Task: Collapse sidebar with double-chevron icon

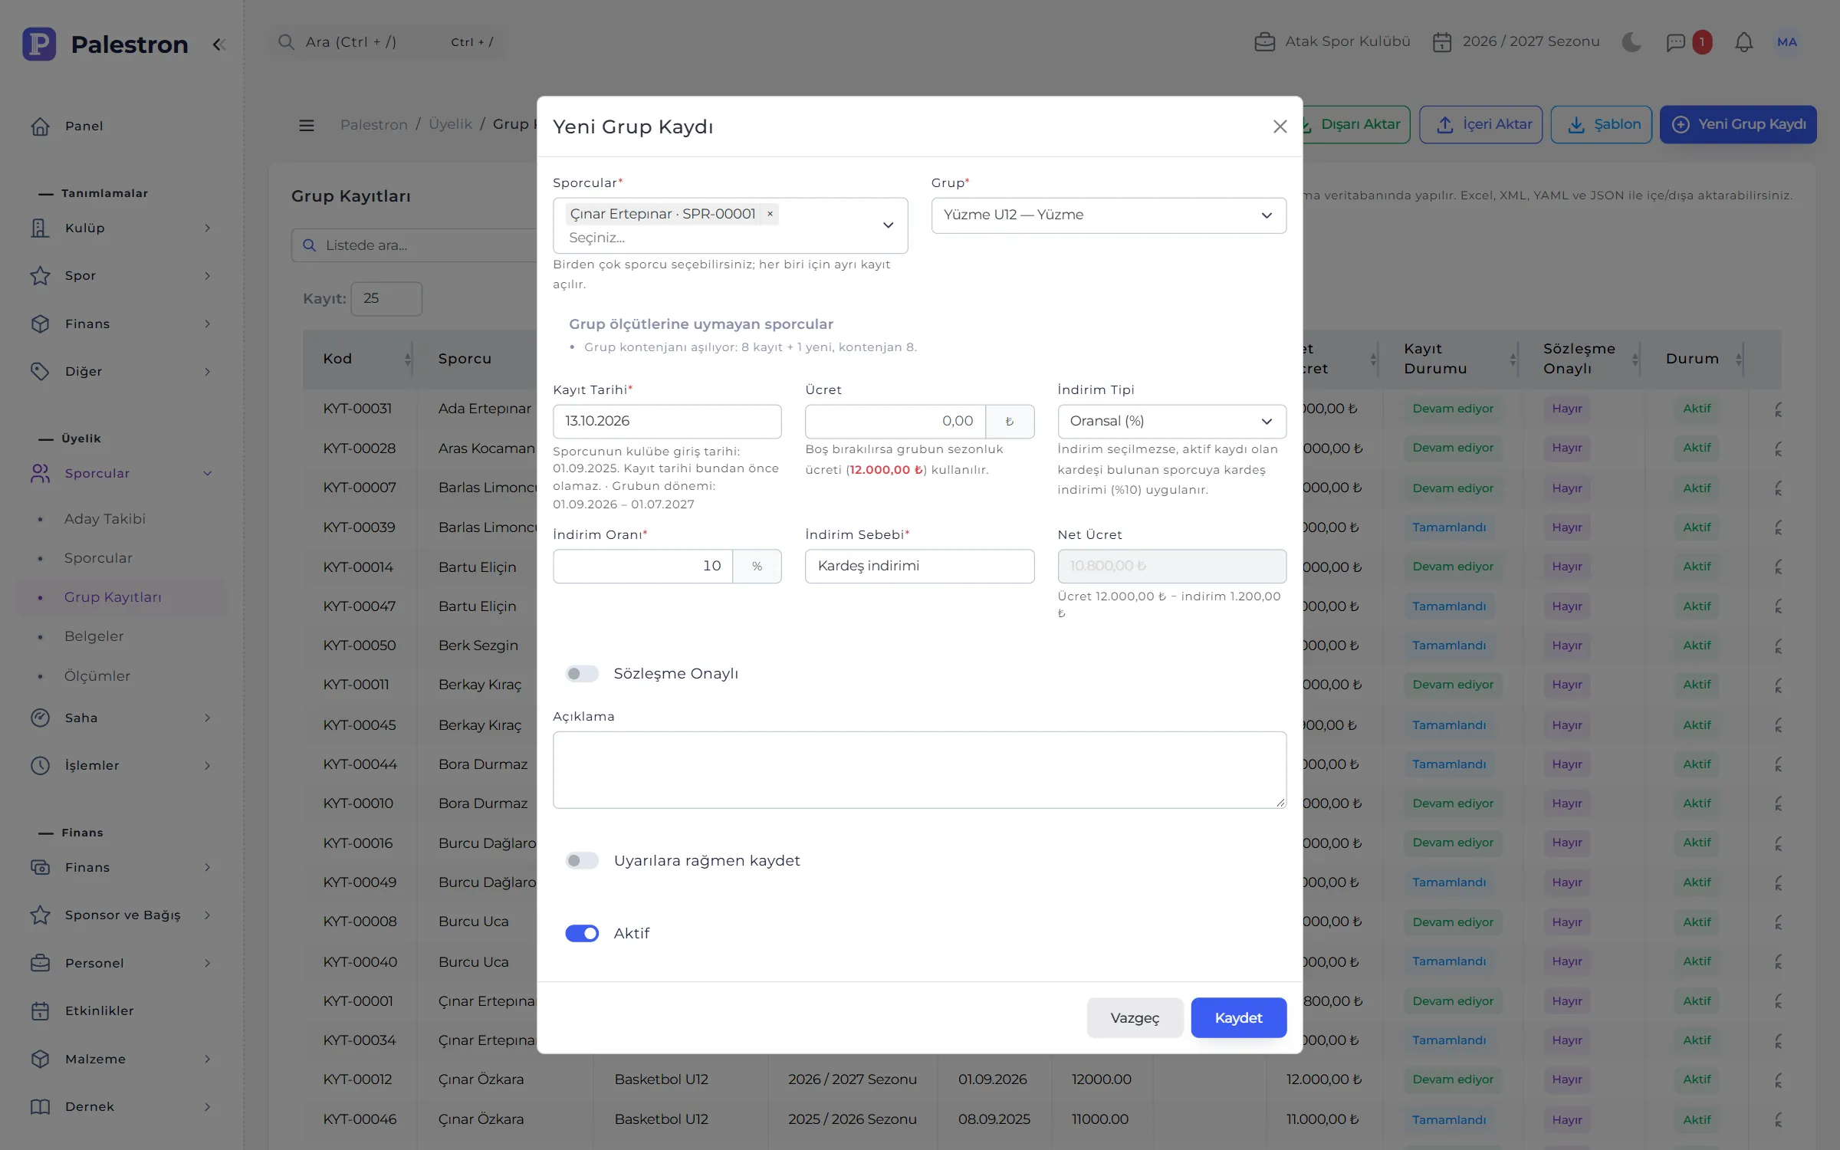Action: coord(219,44)
